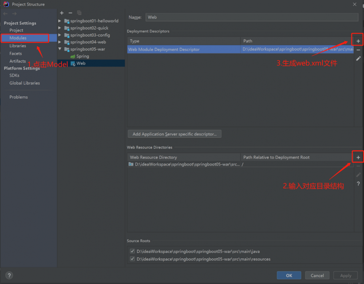Select Web Module Deployment Descriptor row
This screenshot has width=364, height=284.
(x=240, y=49)
